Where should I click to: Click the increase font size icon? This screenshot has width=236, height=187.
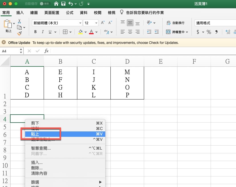103,23
